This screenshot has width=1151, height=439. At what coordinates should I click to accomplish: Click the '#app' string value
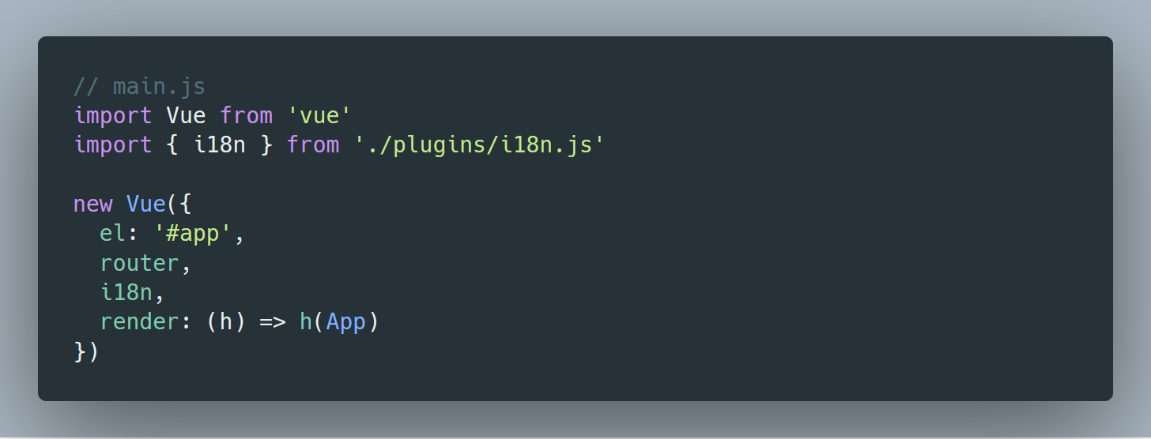tap(193, 234)
